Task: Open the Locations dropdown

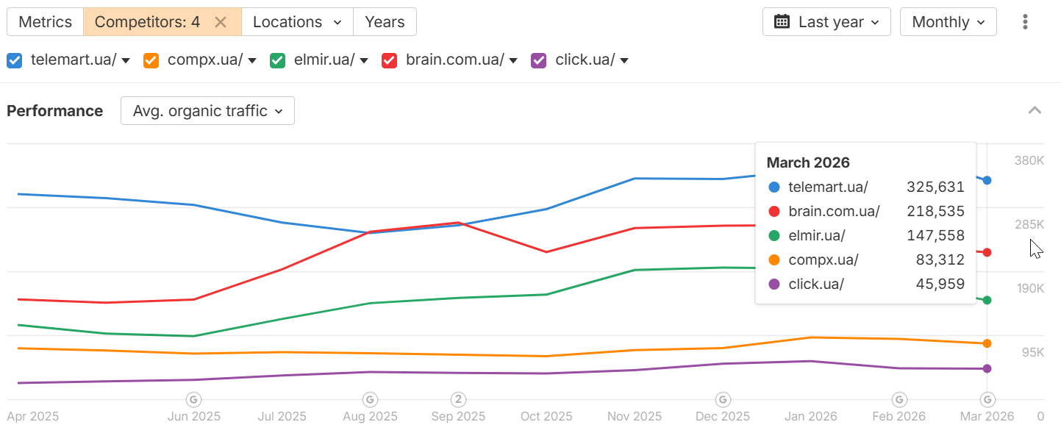Action: tap(297, 22)
